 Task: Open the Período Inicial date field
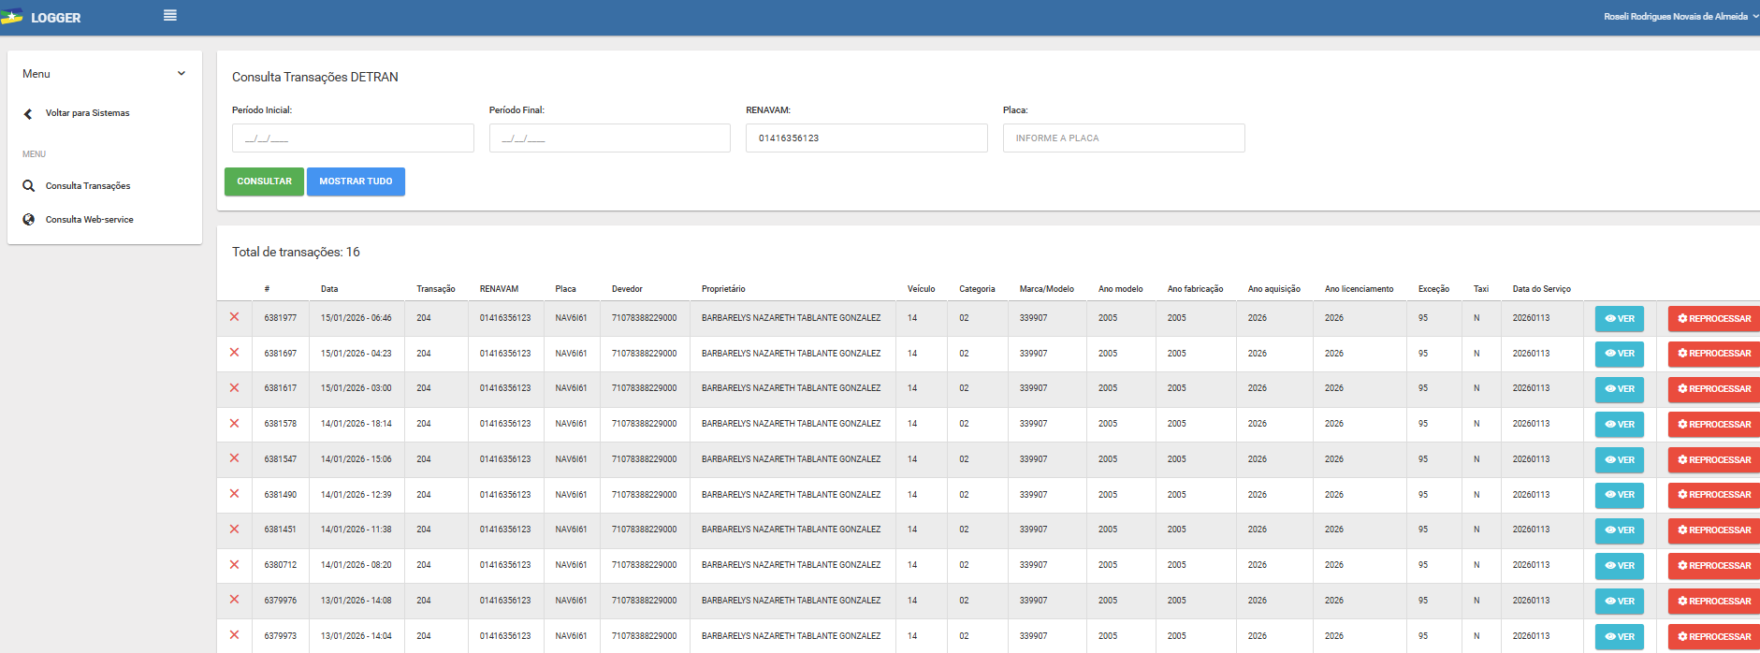(353, 138)
